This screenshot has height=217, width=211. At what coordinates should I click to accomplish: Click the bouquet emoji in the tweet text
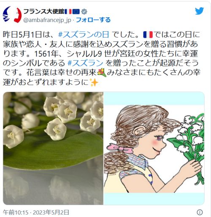102,73
